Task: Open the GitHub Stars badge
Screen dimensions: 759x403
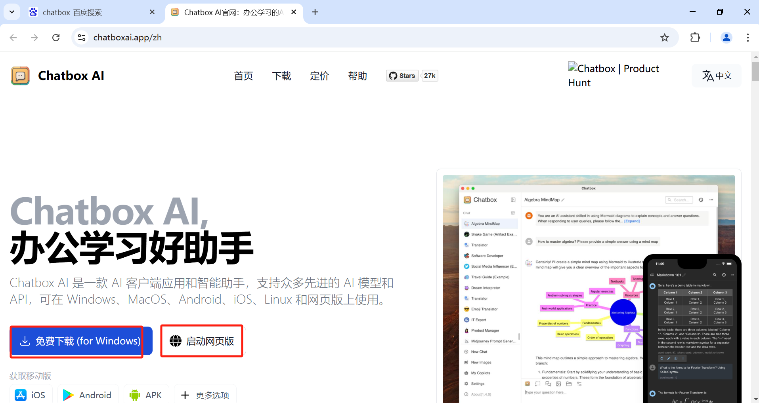Action: click(402, 76)
